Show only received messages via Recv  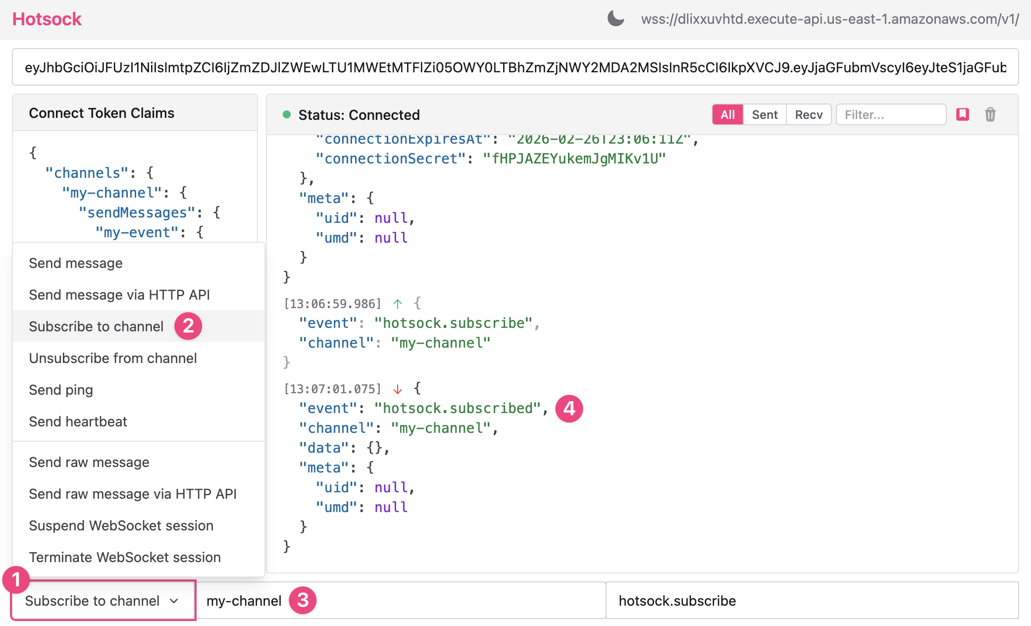click(x=808, y=114)
